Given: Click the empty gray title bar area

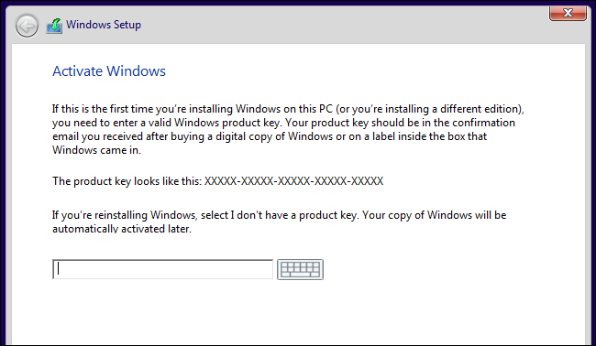Looking at the screenshot, I should tap(342, 25).
